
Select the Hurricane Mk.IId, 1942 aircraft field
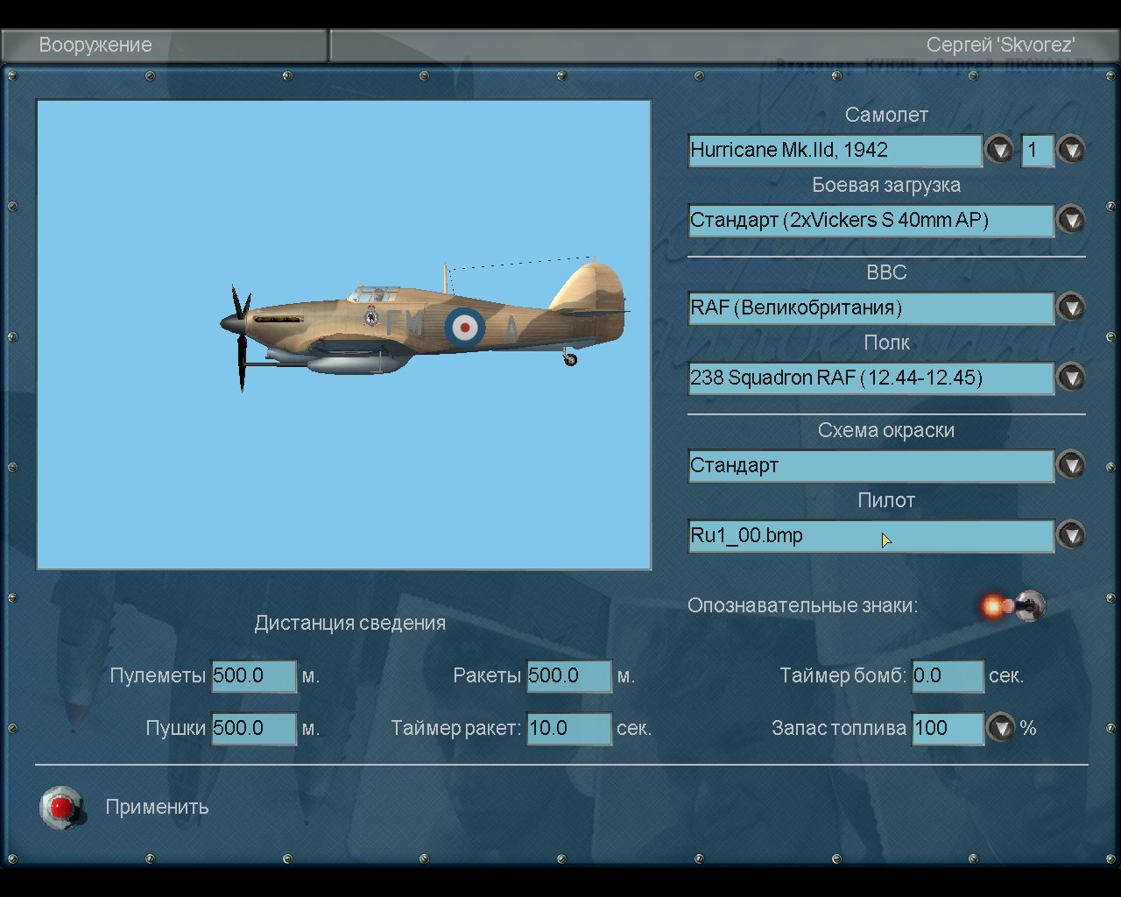click(x=835, y=150)
